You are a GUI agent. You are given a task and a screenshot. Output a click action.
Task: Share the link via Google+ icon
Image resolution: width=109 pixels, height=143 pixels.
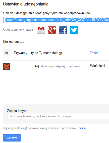(52, 30)
